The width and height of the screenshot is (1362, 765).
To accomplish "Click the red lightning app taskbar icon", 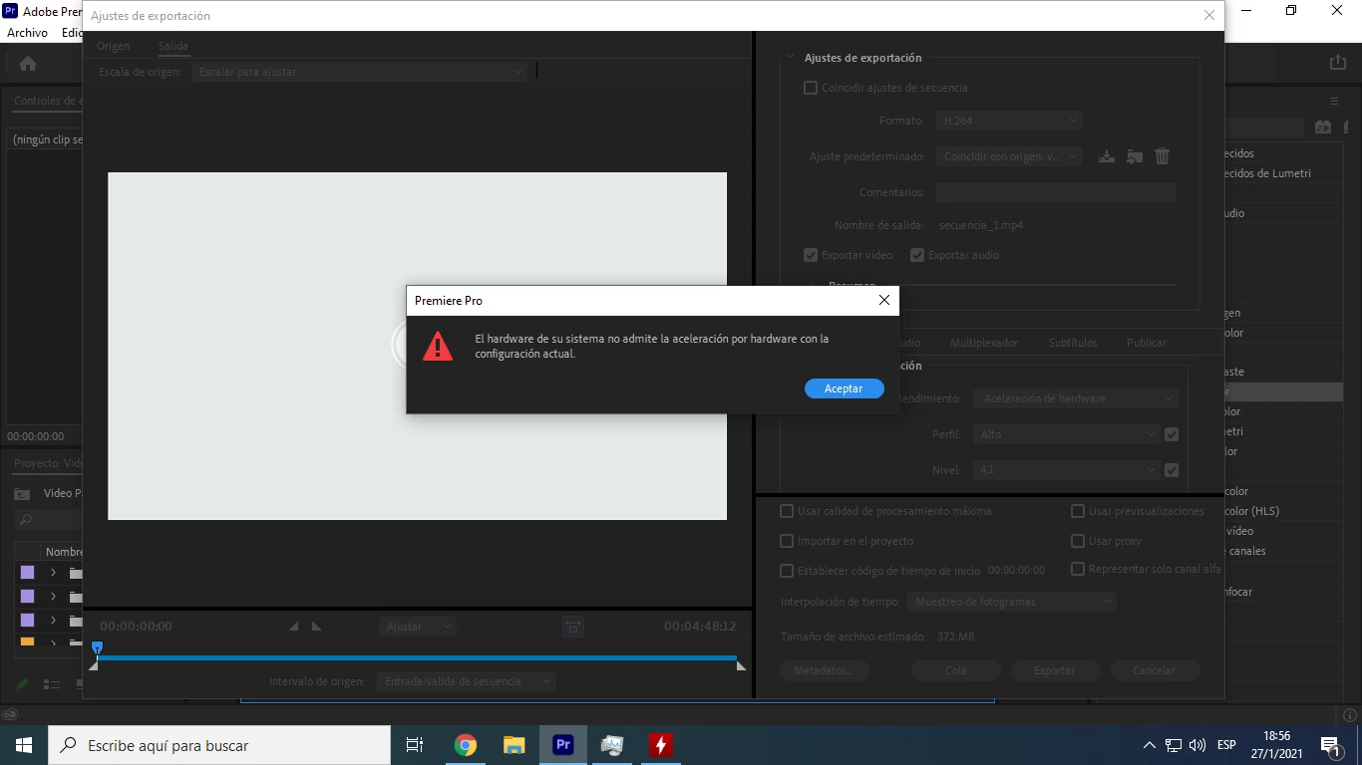I will tap(661, 745).
